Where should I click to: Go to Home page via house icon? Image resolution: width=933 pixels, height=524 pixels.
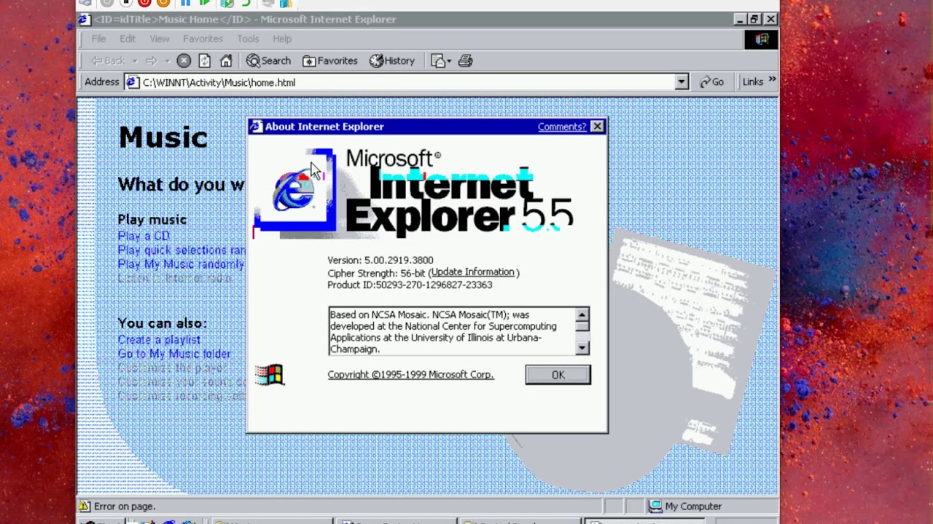coord(226,60)
